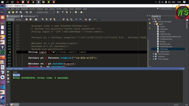
Task: Collapse the part3 package node
Action: pos(155,24)
